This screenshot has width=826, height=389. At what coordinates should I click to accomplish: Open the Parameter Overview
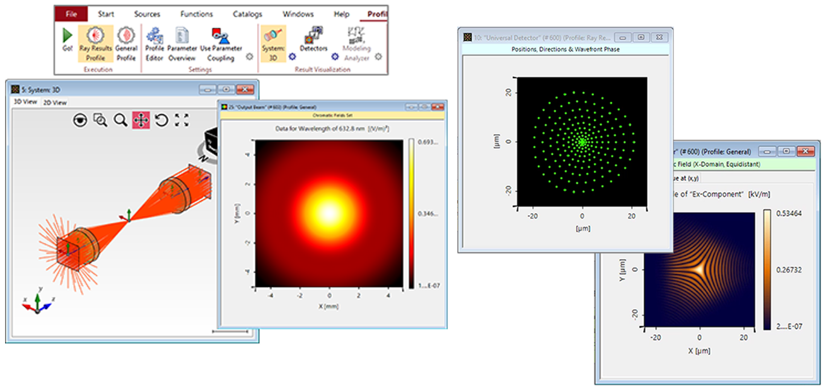182,43
